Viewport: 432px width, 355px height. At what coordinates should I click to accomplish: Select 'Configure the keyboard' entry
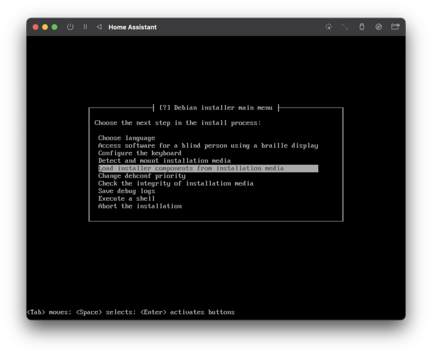click(x=140, y=153)
